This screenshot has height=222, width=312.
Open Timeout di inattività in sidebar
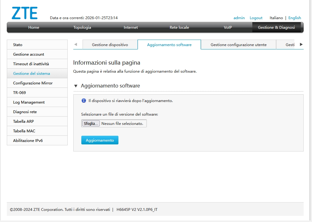pos(37,64)
